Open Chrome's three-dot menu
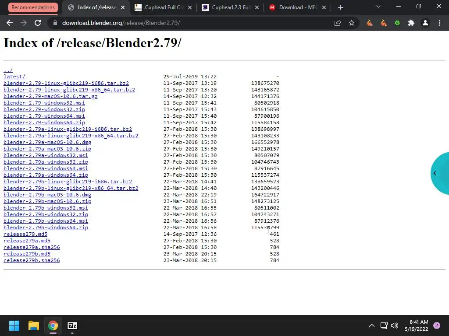Viewport: 449px width, 336px height. click(x=439, y=23)
